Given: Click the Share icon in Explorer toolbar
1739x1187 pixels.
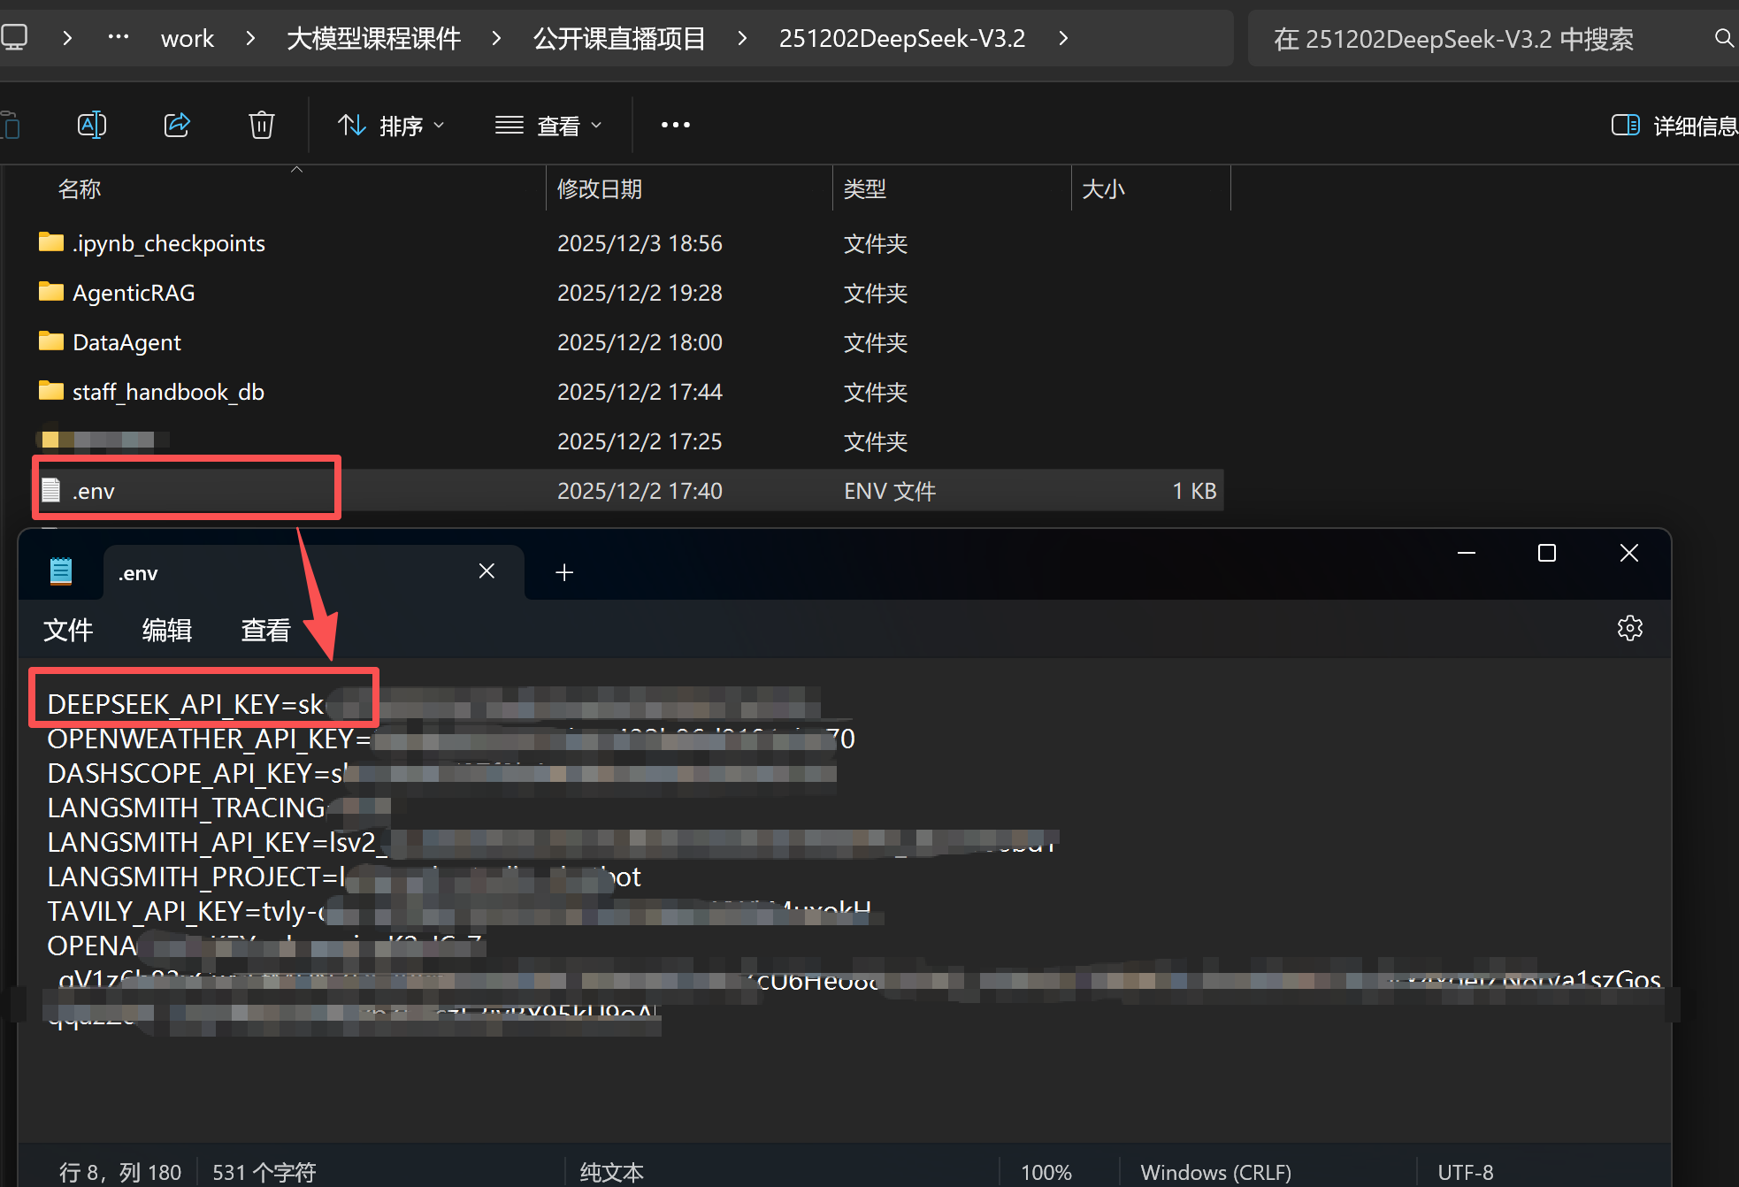Looking at the screenshot, I should click(x=177, y=125).
